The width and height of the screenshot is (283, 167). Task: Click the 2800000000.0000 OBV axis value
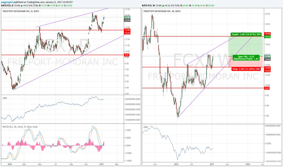point(132,99)
